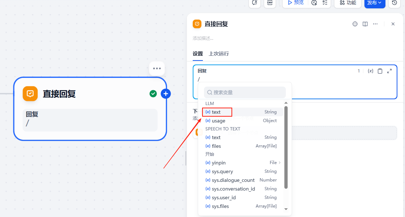Open the three-dot menu above the 直接回复 node

[157, 68]
